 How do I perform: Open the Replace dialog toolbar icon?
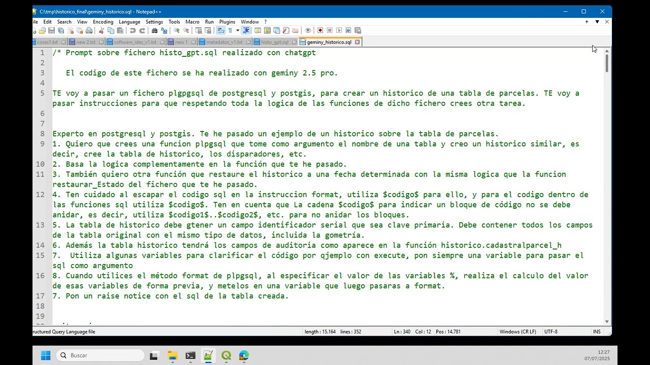(164, 30)
